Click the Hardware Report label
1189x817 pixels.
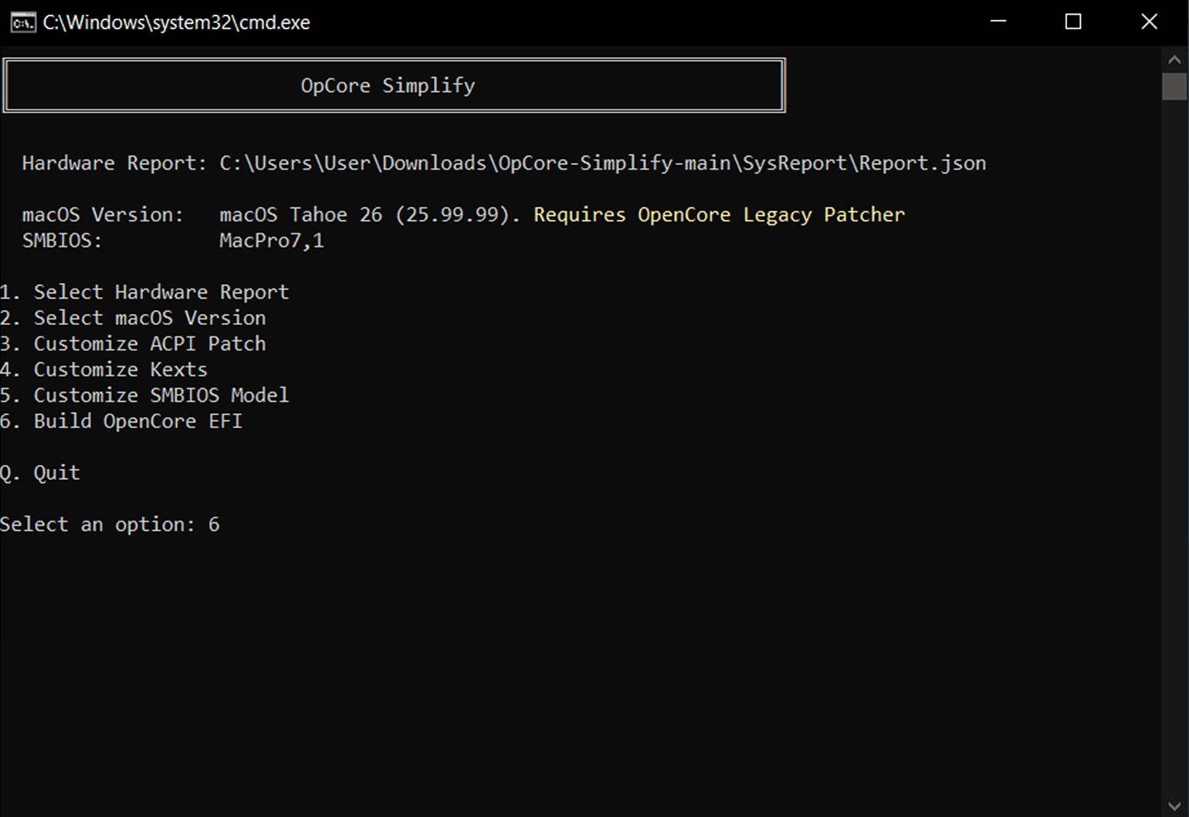point(114,164)
